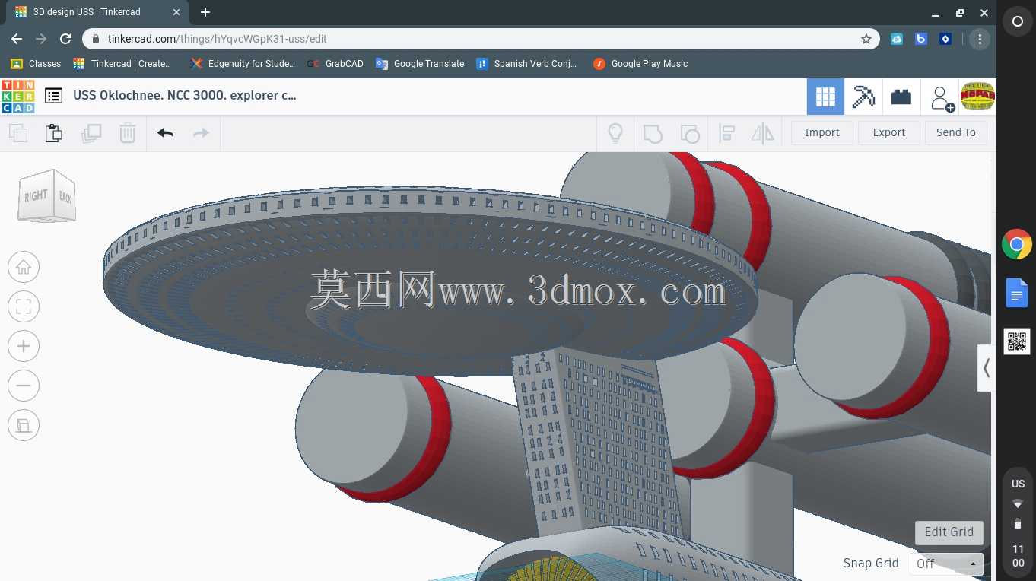Open the Classes bookmark
The image size is (1036, 581).
[36, 64]
